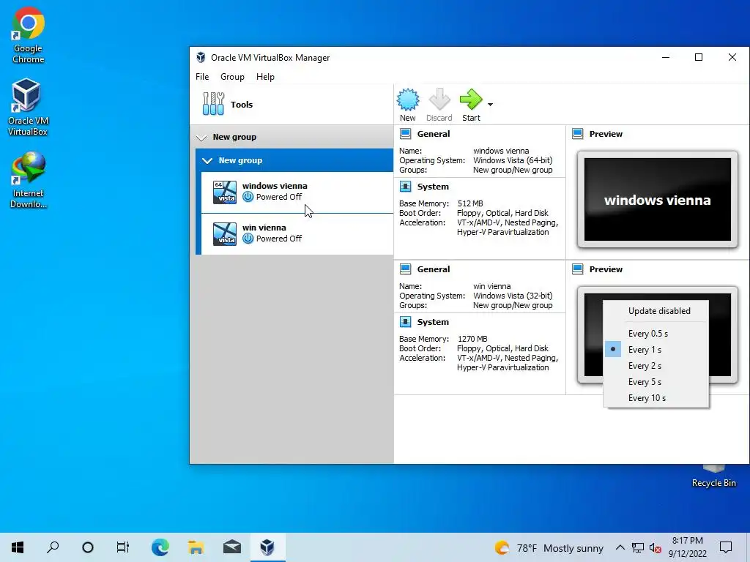Click System chip icon above 1270 MB memory

(x=406, y=322)
